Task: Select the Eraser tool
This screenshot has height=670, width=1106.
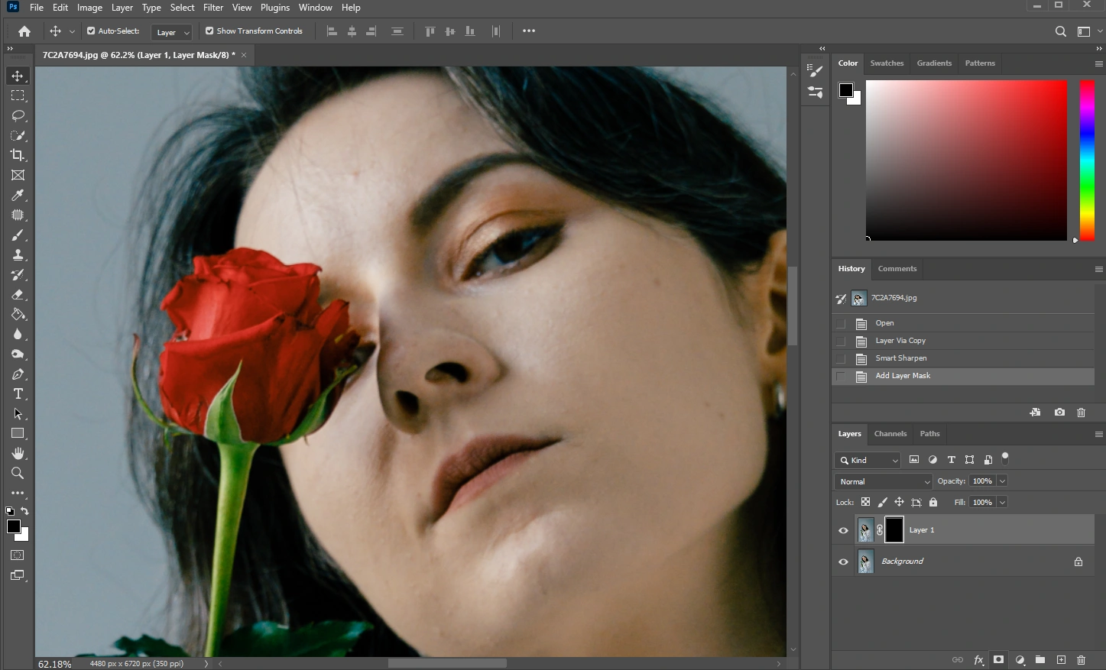Action: point(18,295)
